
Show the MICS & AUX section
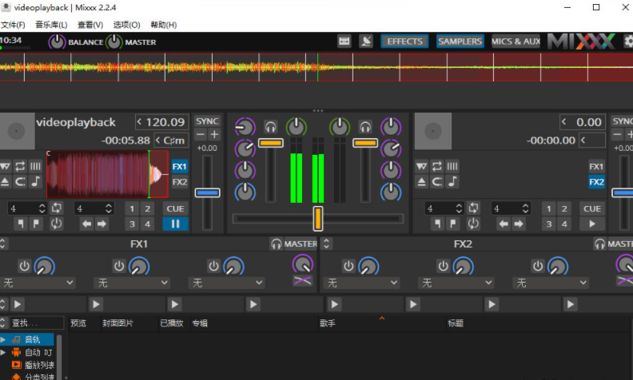[516, 42]
